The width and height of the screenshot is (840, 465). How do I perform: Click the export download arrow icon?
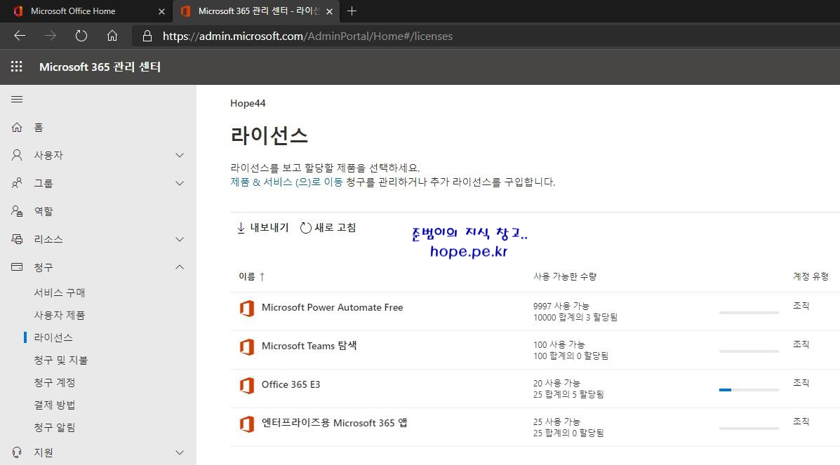tap(241, 228)
